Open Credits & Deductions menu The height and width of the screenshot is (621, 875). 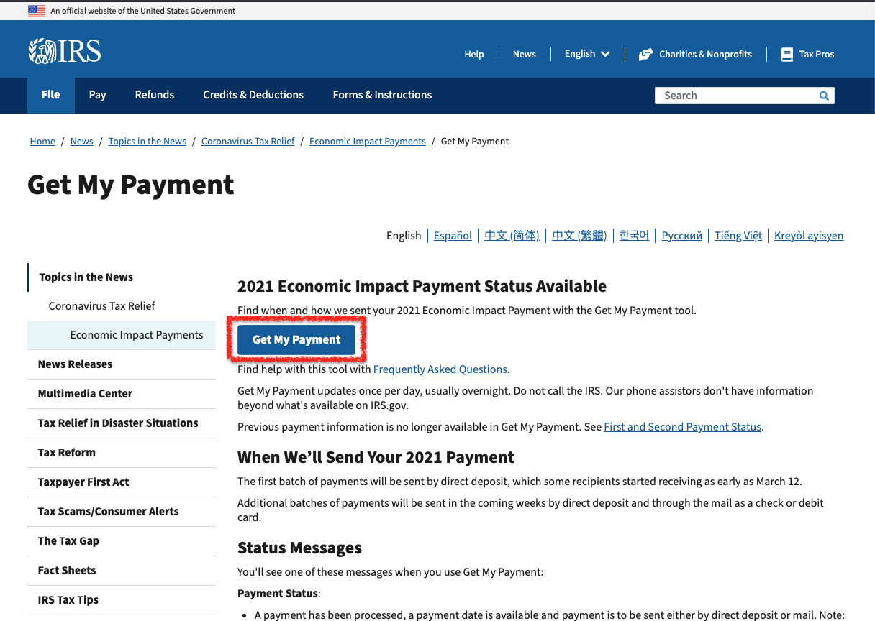253,95
